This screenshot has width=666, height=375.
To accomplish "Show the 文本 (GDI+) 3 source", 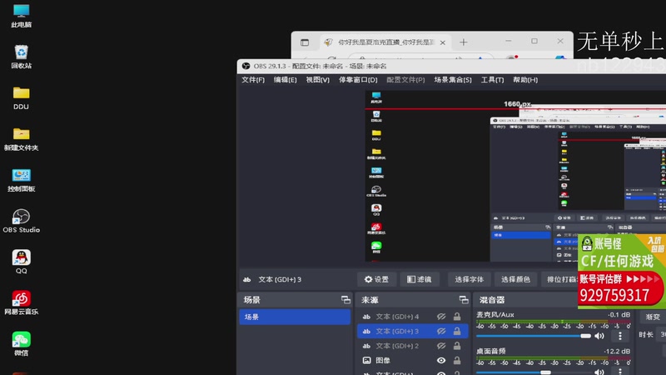I will pos(441,331).
